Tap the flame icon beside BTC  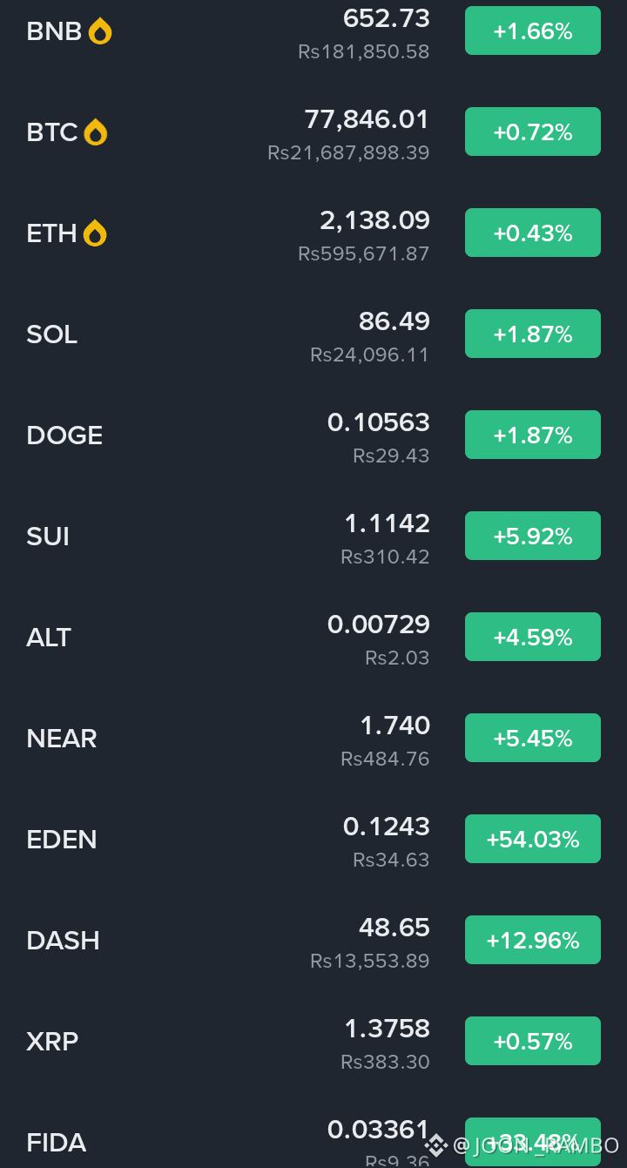pos(96,132)
